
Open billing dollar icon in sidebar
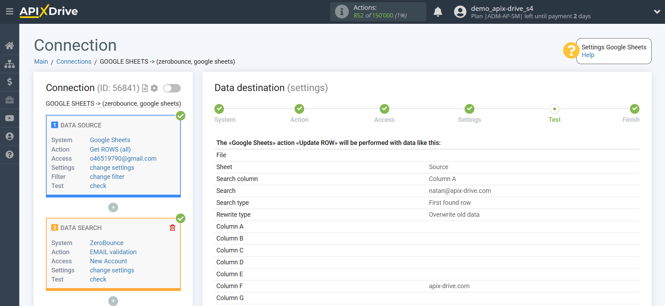pyautogui.click(x=9, y=82)
